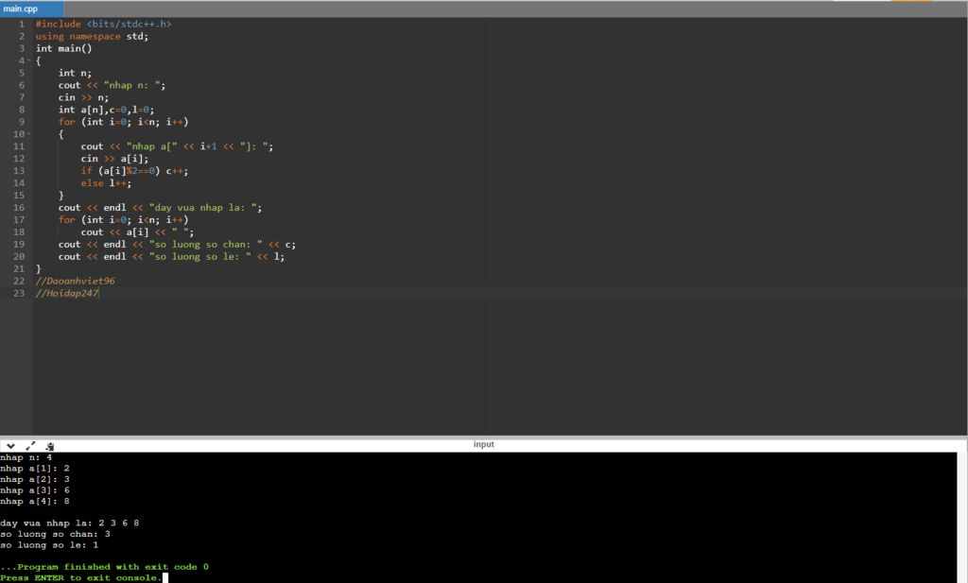Click the #include <bits/stdc++.h> line
Image resolution: width=968 pixels, height=583 pixels.
coord(103,24)
